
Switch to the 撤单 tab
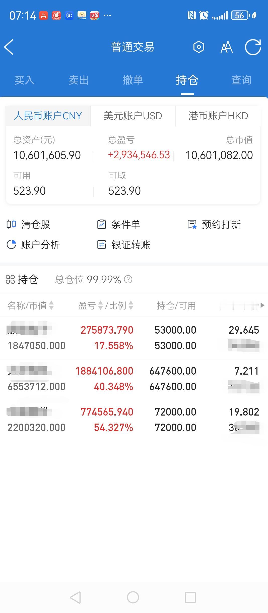(x=133, y=80)
